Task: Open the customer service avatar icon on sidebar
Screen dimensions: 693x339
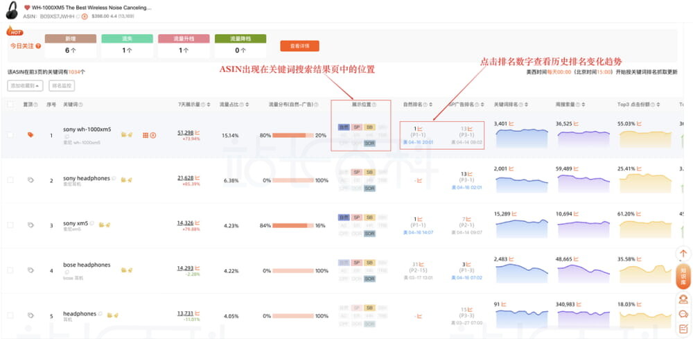Action: [683, 299]
